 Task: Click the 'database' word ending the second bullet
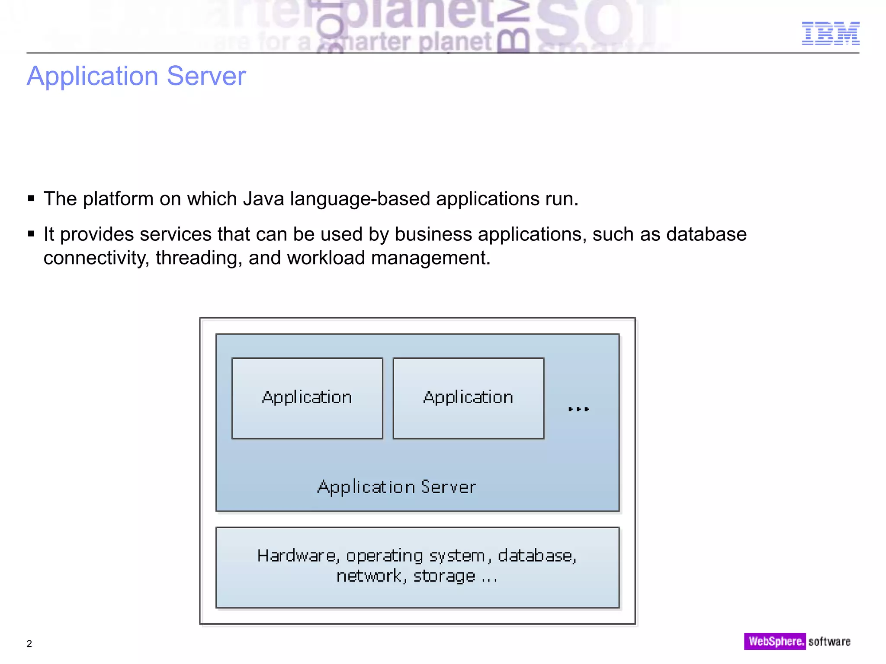706,234
